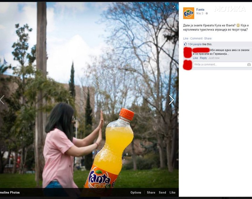Open the Fanta page name link
Image resolution: width=252 pixels, height=199 pixels.
pos(200,9)
